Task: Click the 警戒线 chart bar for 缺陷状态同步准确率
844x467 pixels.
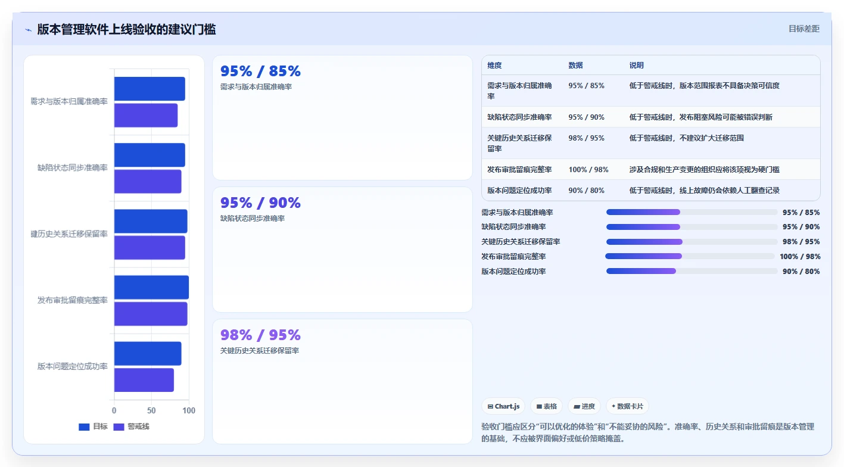Action: pos(148,182)
